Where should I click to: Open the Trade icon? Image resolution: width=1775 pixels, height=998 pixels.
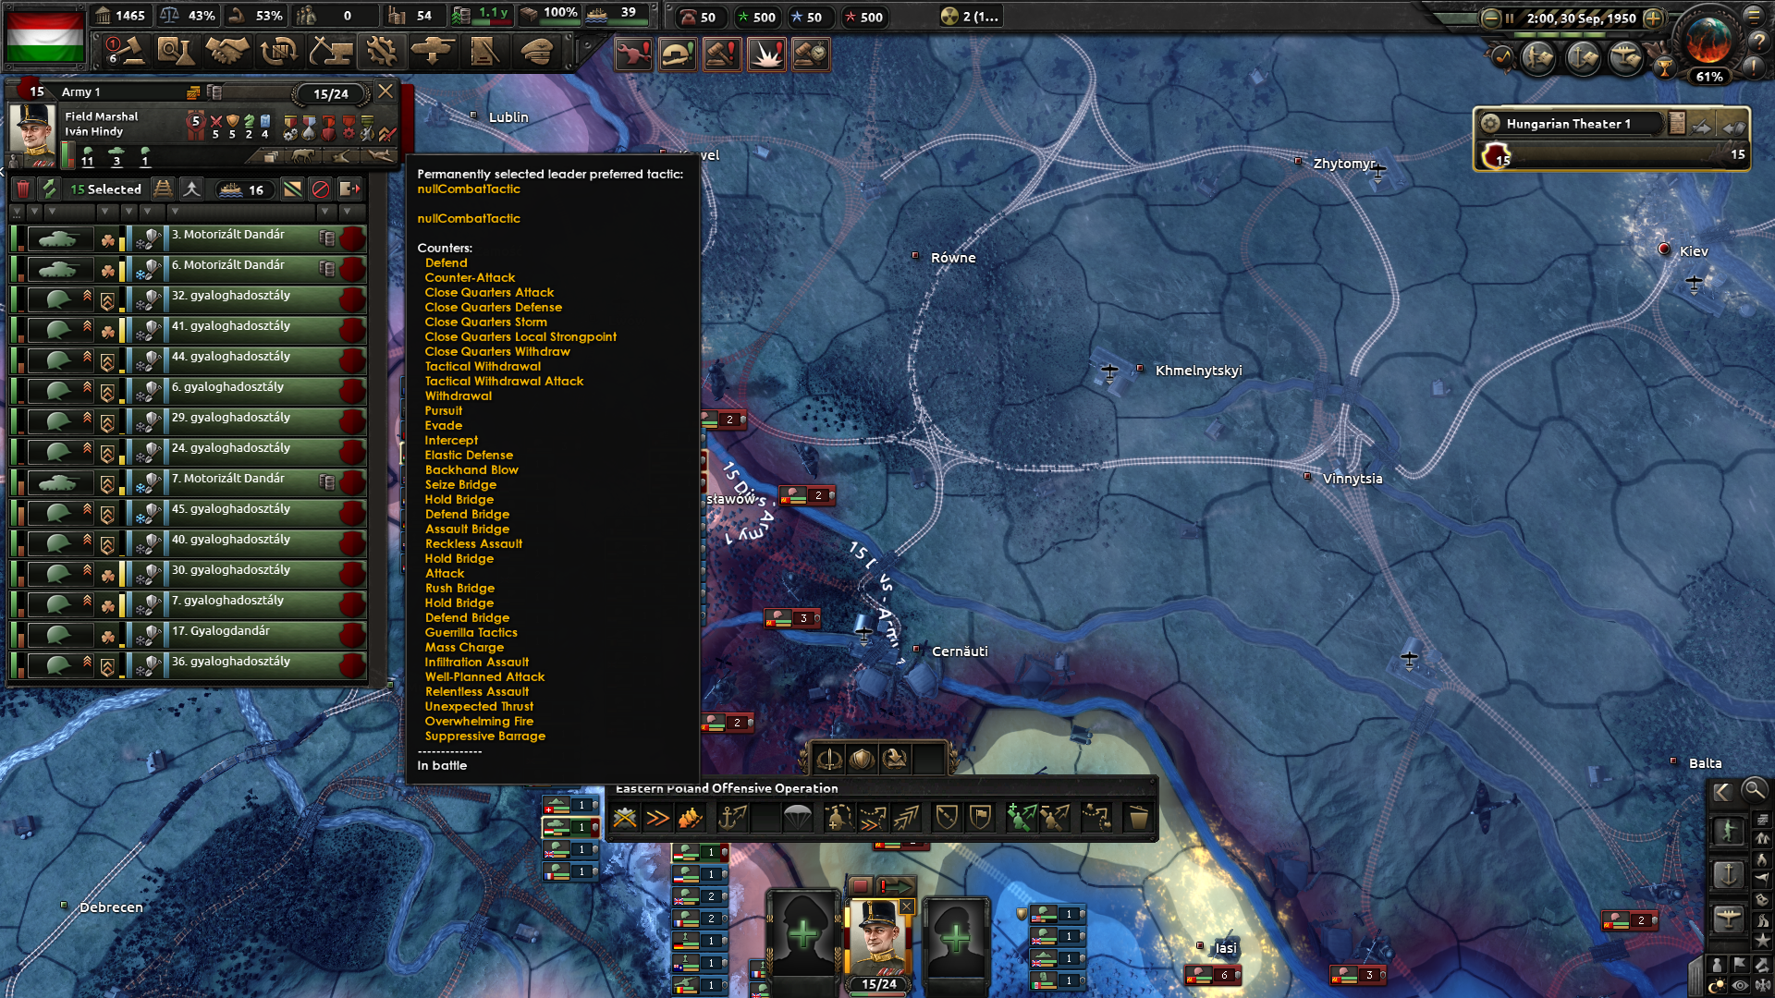click(278, 51)
